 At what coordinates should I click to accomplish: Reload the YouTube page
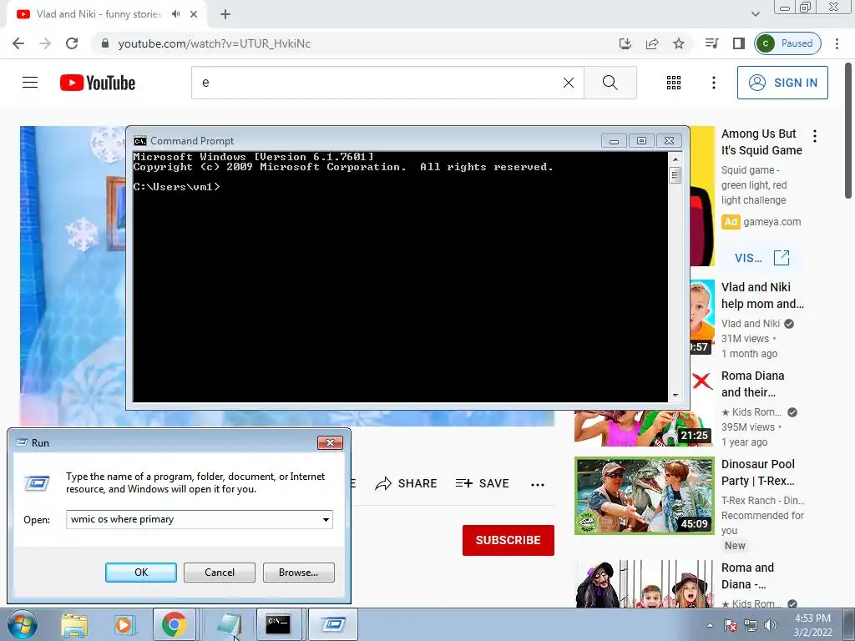click(x=72, y=43)
